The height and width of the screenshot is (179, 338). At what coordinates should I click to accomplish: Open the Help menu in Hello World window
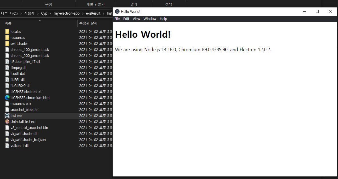pos(163,19)
